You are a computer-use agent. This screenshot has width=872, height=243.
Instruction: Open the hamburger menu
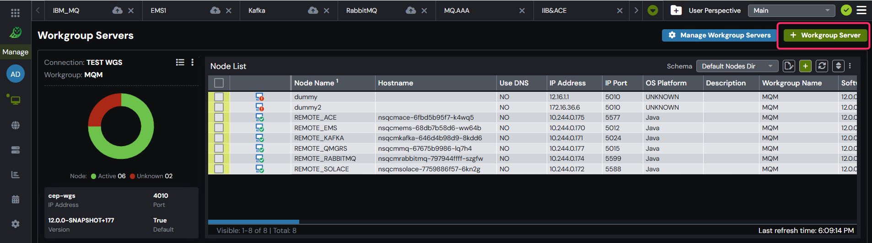click(861, 10)
